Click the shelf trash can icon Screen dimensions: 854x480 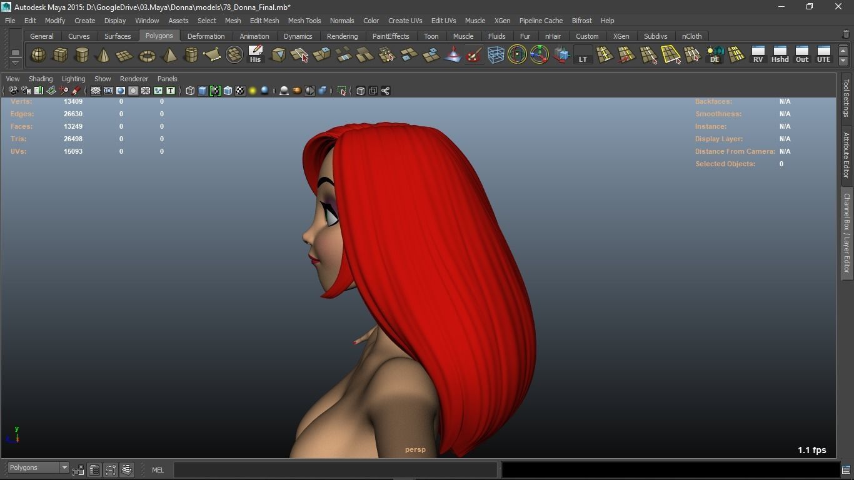coord(846,35)
